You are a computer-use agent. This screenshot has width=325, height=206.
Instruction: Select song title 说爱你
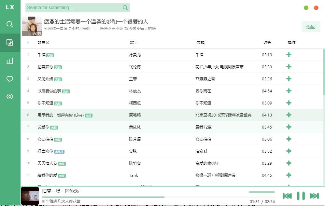click(43, 127)
